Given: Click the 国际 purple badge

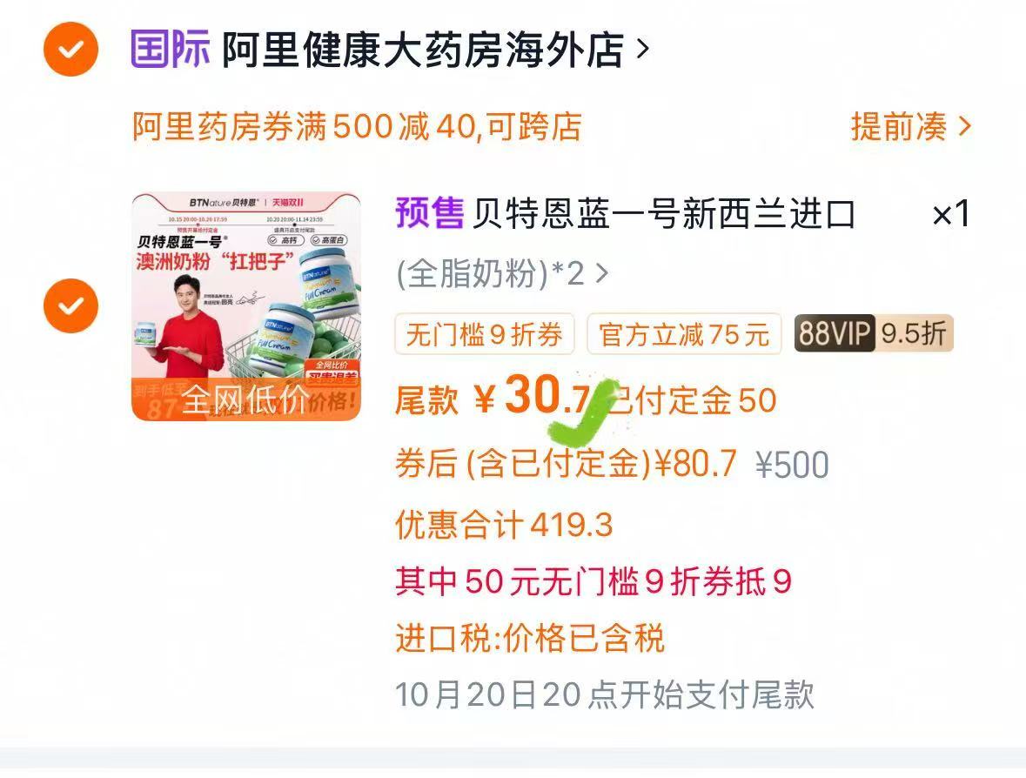Looking at the screenshot, I should click(170, 49).
